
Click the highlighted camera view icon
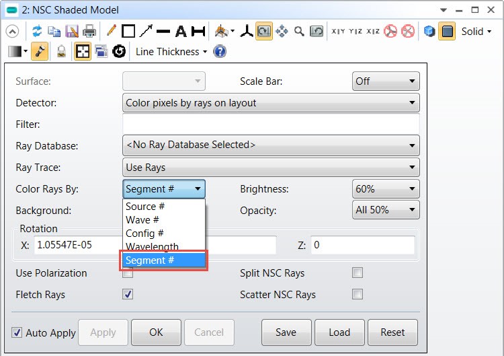click(x=264, y=31)
